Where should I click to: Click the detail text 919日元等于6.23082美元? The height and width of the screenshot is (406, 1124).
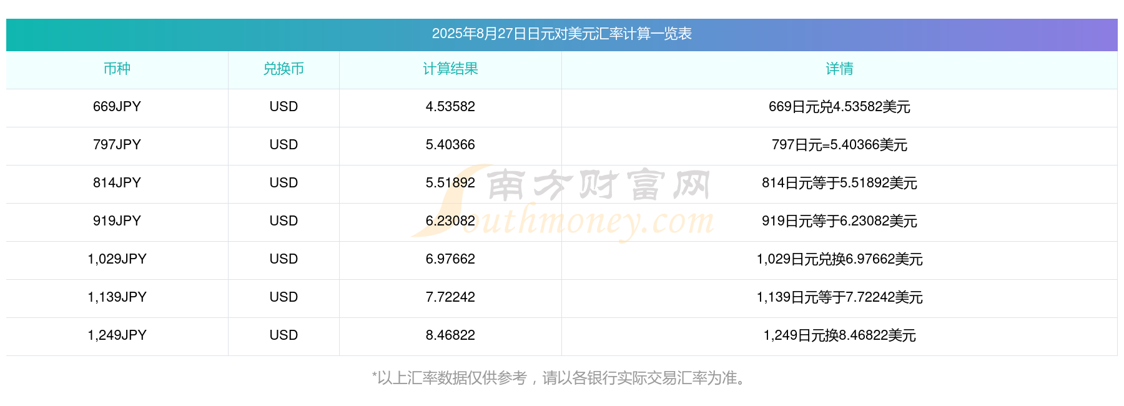point(839,221)
